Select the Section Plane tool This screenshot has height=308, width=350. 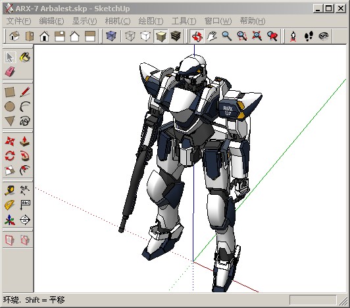[25, 220]
